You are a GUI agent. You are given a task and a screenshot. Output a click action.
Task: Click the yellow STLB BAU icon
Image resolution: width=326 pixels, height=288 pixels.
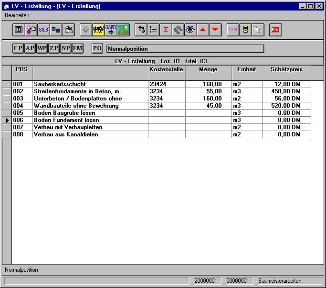(x=98, y=30)
